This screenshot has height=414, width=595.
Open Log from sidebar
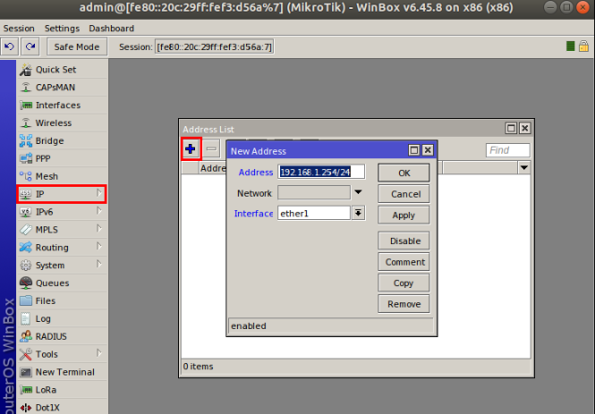click(x=63, y=319)
